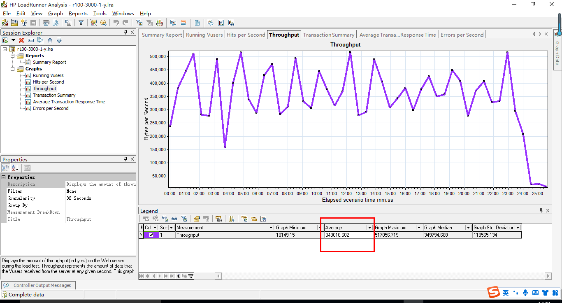Image resolution: width=562 pixels, height=303 pixels.
Task: Click the last Legend toolbar sheet icon
Action: (263, 219)
